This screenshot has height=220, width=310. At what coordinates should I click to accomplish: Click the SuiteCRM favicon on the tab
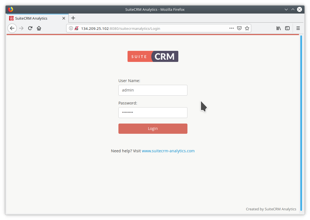(x=11, y=18)
